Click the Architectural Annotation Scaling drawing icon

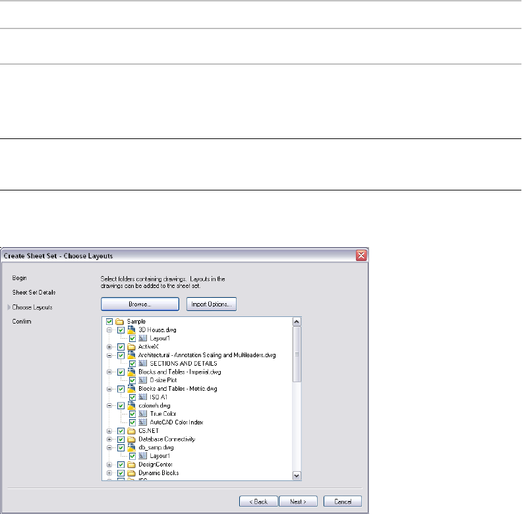click(x=131, y=355)
